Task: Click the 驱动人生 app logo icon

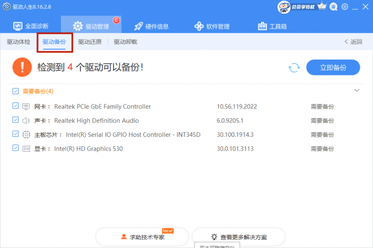Action: pyautogui.click(x=7, y=7)
